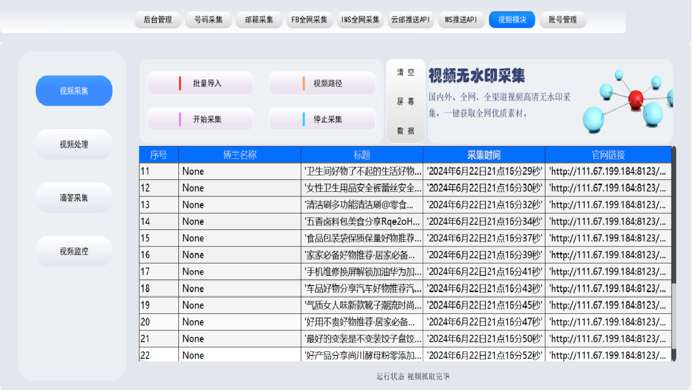Select the INS全网采集 tab
The image size is (692, 390).
pos(360,20)
